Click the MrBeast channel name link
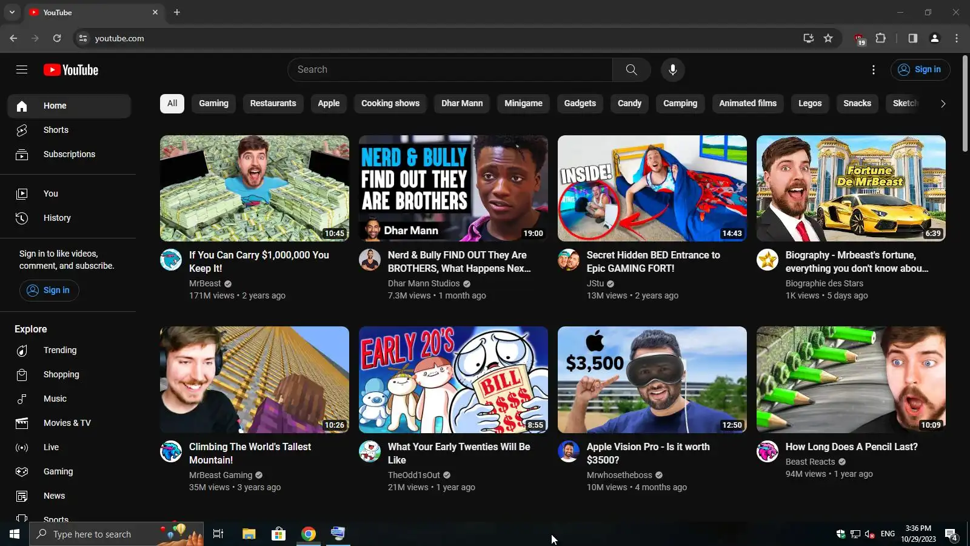Image resolution: width=970 pixels, height=546 pixels. 205,283
